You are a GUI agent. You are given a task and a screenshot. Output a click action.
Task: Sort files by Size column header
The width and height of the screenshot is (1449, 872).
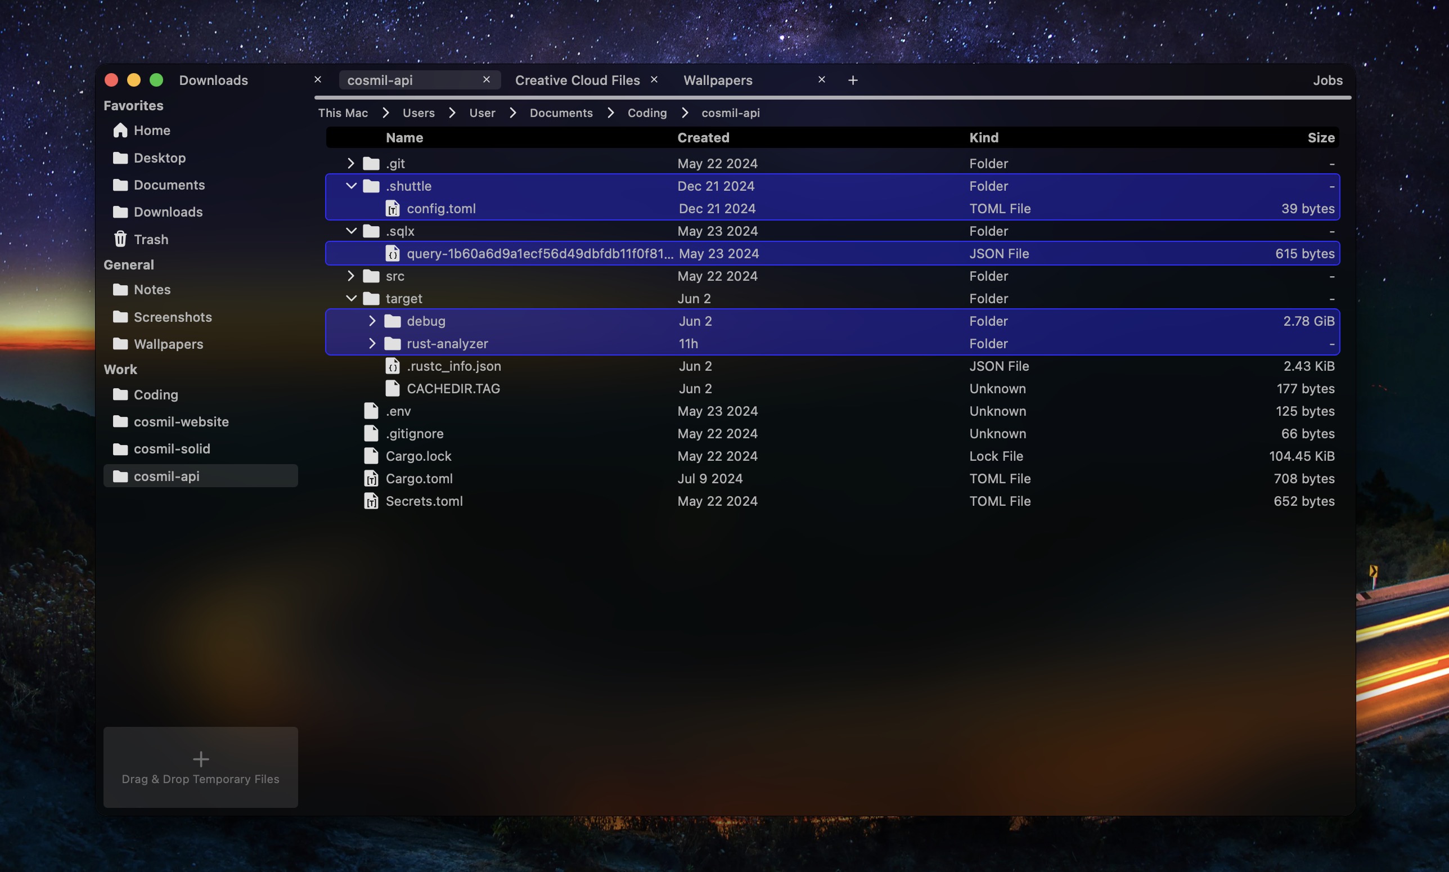point(1321,137)
